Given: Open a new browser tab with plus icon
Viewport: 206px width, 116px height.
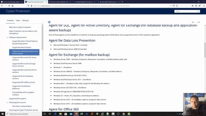Looking at the screenshot, I should [122, 2].
